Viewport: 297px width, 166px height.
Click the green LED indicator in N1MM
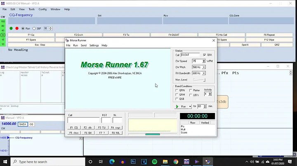click(x=11, y=28)
